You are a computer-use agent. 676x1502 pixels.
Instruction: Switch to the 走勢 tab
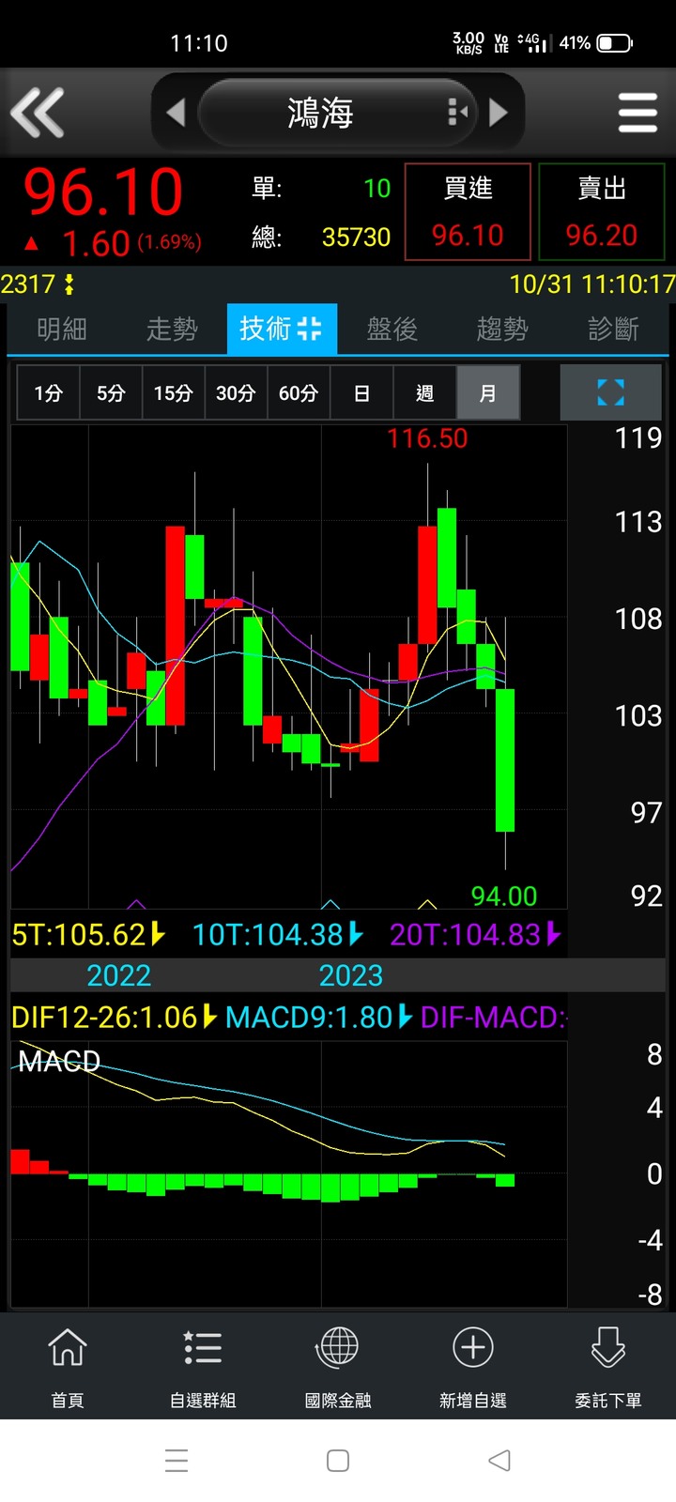172,329
